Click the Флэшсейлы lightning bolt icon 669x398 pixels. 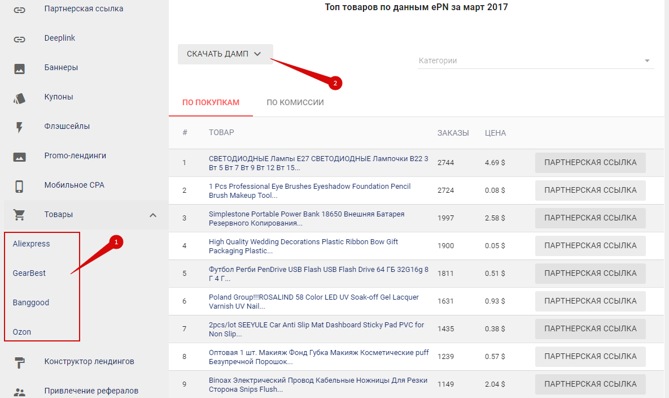coord(20,127)
